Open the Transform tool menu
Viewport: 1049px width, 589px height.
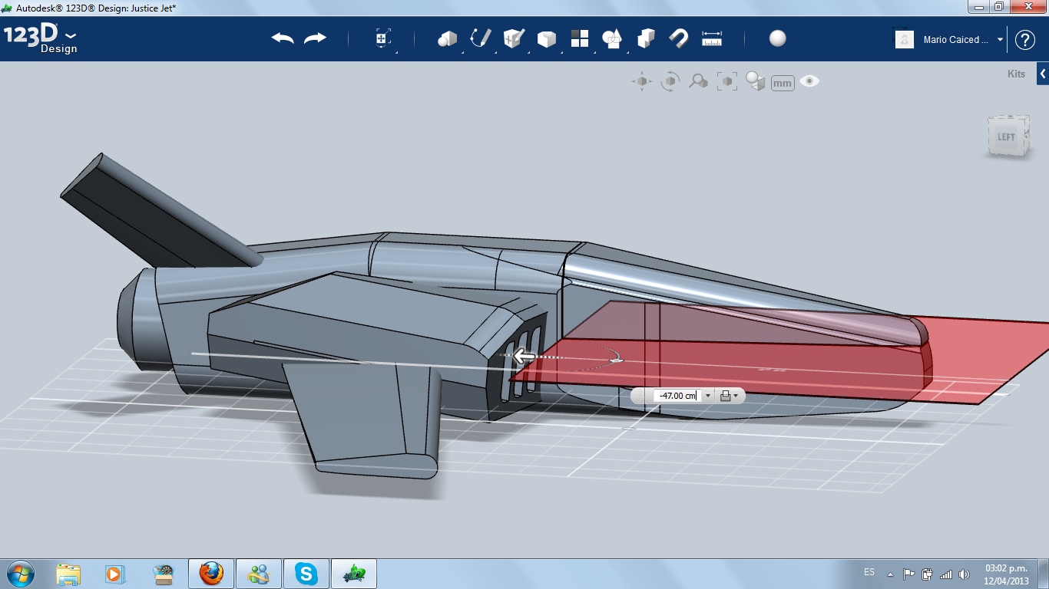pyautogui.click(x=383, y=38)
